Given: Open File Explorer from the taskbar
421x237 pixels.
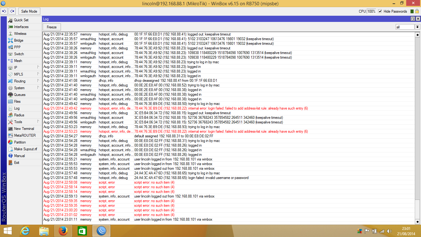Looking at the screenshot, I should click(x=44, y=231).
